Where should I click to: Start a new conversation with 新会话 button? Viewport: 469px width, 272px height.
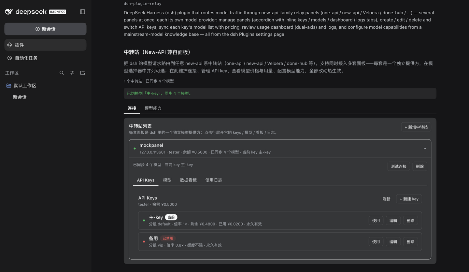coord(45,29)
